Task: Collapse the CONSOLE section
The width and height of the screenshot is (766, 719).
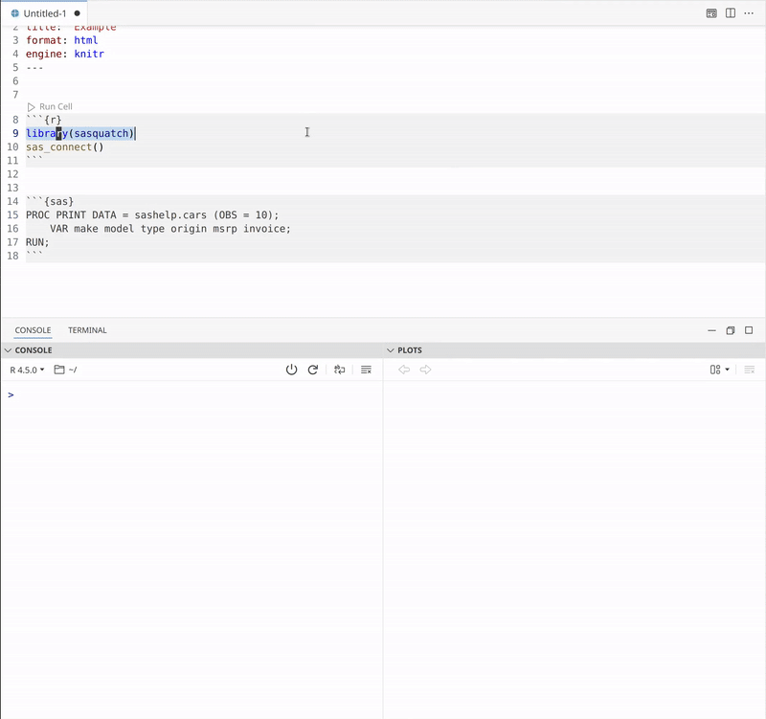Action: (9, 350)
